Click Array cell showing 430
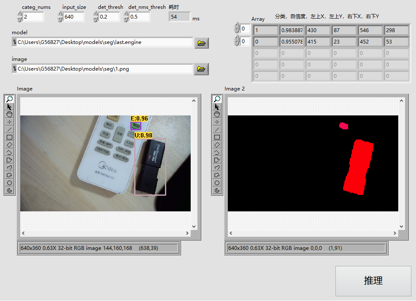The height and width of the screenshot is (301, 416). [318, 30]
